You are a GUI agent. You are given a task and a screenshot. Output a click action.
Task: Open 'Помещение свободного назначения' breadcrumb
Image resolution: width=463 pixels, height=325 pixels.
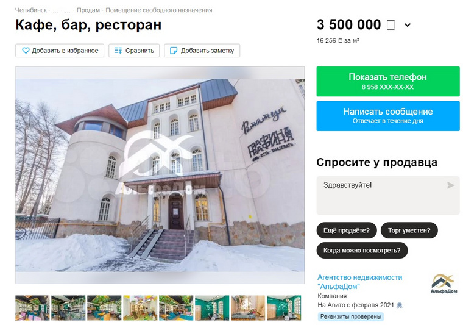click(159, 10)
